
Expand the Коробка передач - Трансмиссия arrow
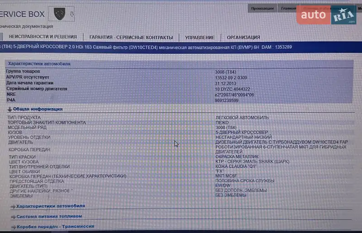point(13,226)
